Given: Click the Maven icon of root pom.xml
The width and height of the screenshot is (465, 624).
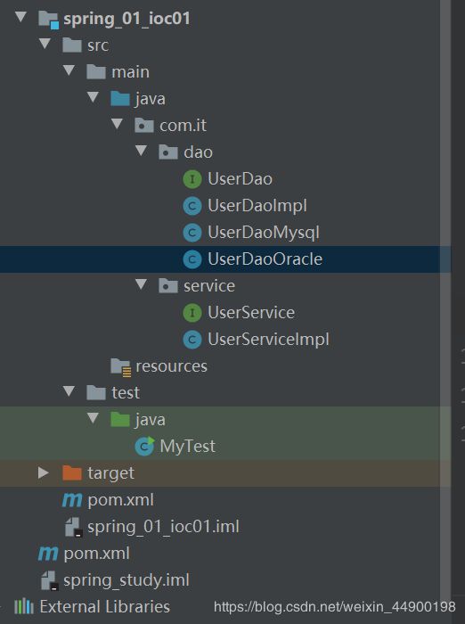Looking at the screenshot, I should (x=48, y=554).
